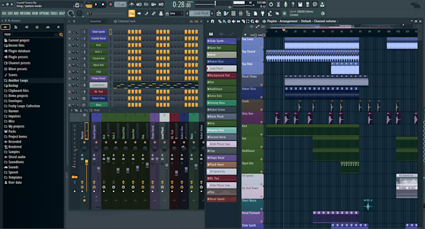Screen dimensions: 425x229
Task: Click the Browser star favorites icon
Action: [x=58, y=27]
